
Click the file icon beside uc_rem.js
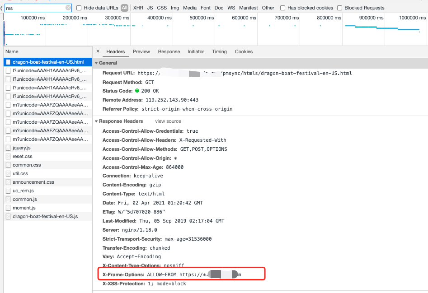[x=8, y=191]
